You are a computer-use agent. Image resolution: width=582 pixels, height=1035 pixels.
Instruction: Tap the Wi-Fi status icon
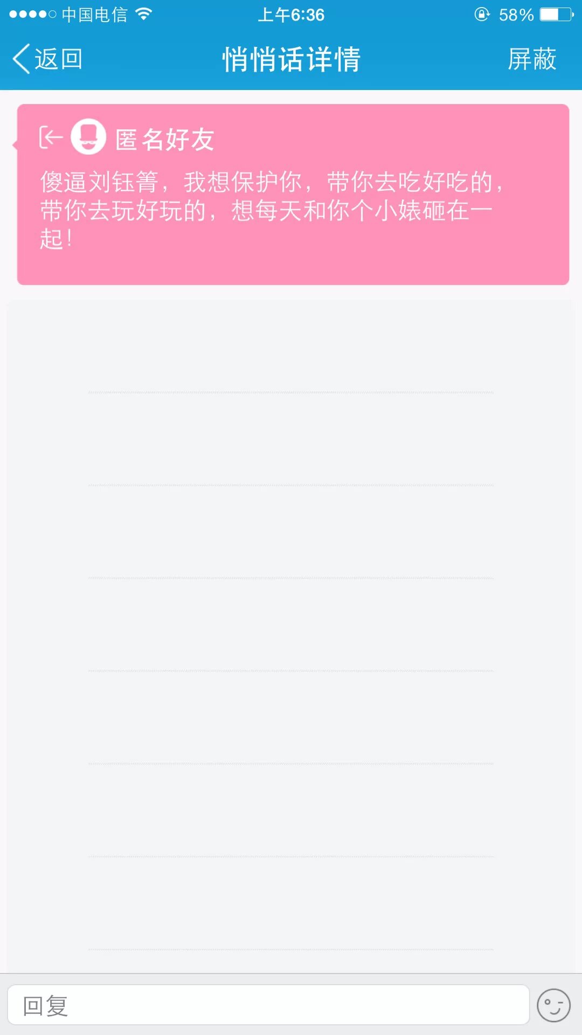(x=143, y=15)
